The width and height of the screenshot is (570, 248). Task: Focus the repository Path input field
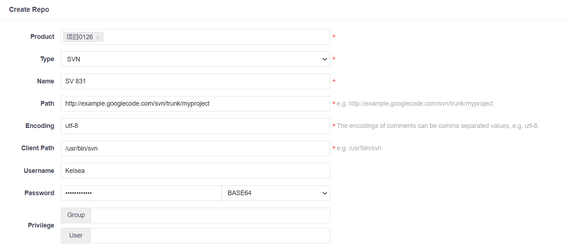pyautogui.click(x=195, y=104)
